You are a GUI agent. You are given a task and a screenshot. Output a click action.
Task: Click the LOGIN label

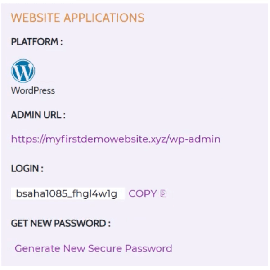(27, 168)
